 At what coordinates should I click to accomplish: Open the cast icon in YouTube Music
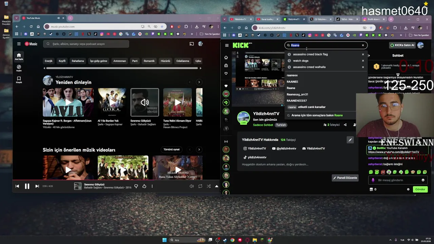(x=192, y=44)
